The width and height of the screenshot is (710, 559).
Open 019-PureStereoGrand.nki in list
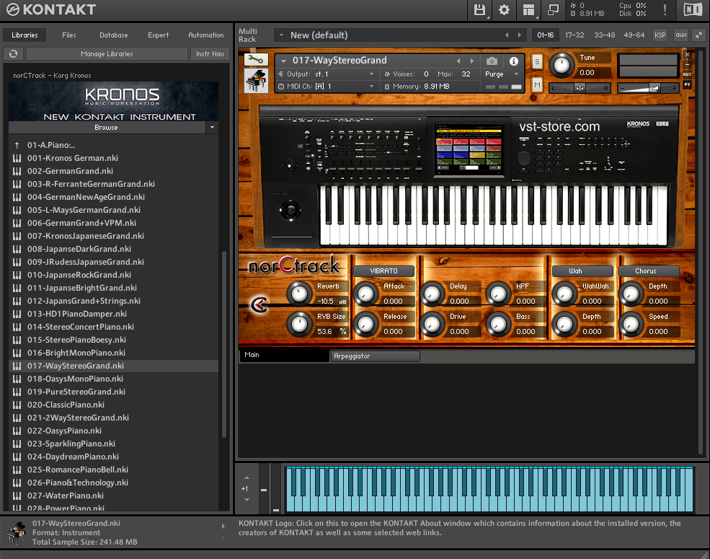113,392
